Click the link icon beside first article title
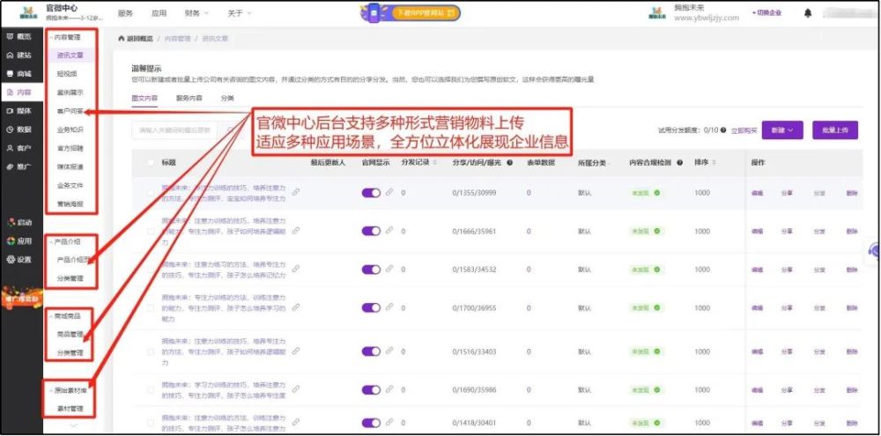Image resolution: width=881 pixels, height=436 pixels. [295, 192]
